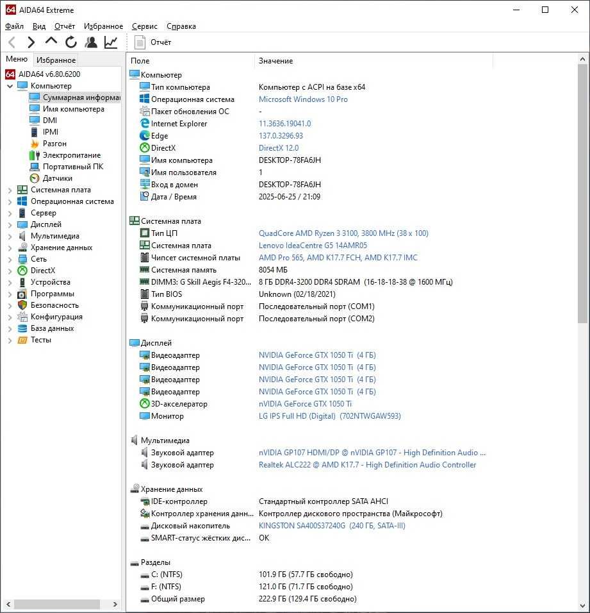Open the Датчики sensor icon item

(x=35, y=178)
